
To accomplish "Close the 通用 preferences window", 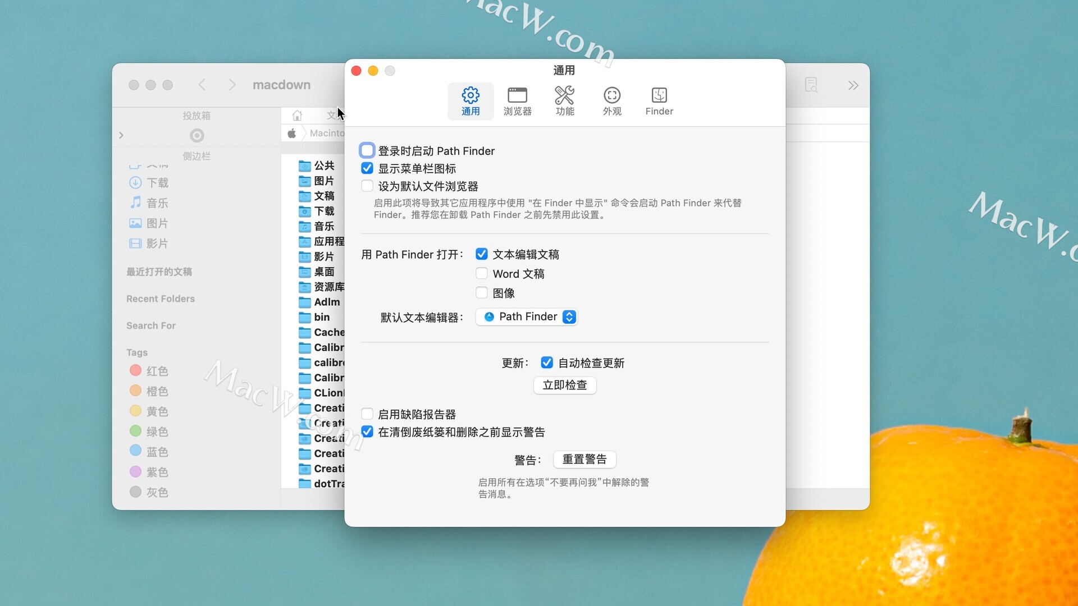I will [x=356, y=71].
